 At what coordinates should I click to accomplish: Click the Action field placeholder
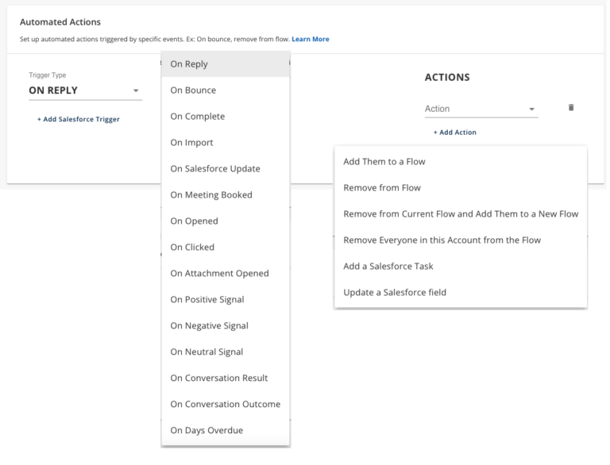[x=439, y=110]
